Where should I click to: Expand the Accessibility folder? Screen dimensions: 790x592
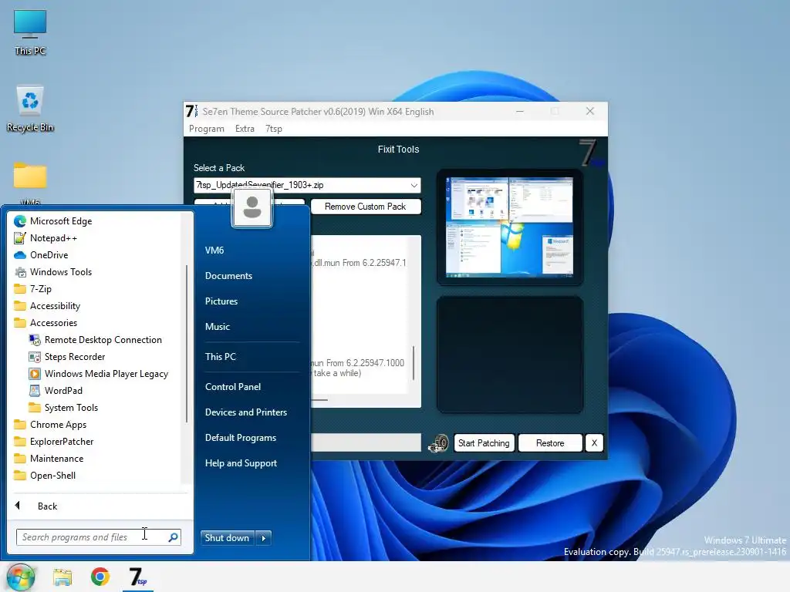55,306
